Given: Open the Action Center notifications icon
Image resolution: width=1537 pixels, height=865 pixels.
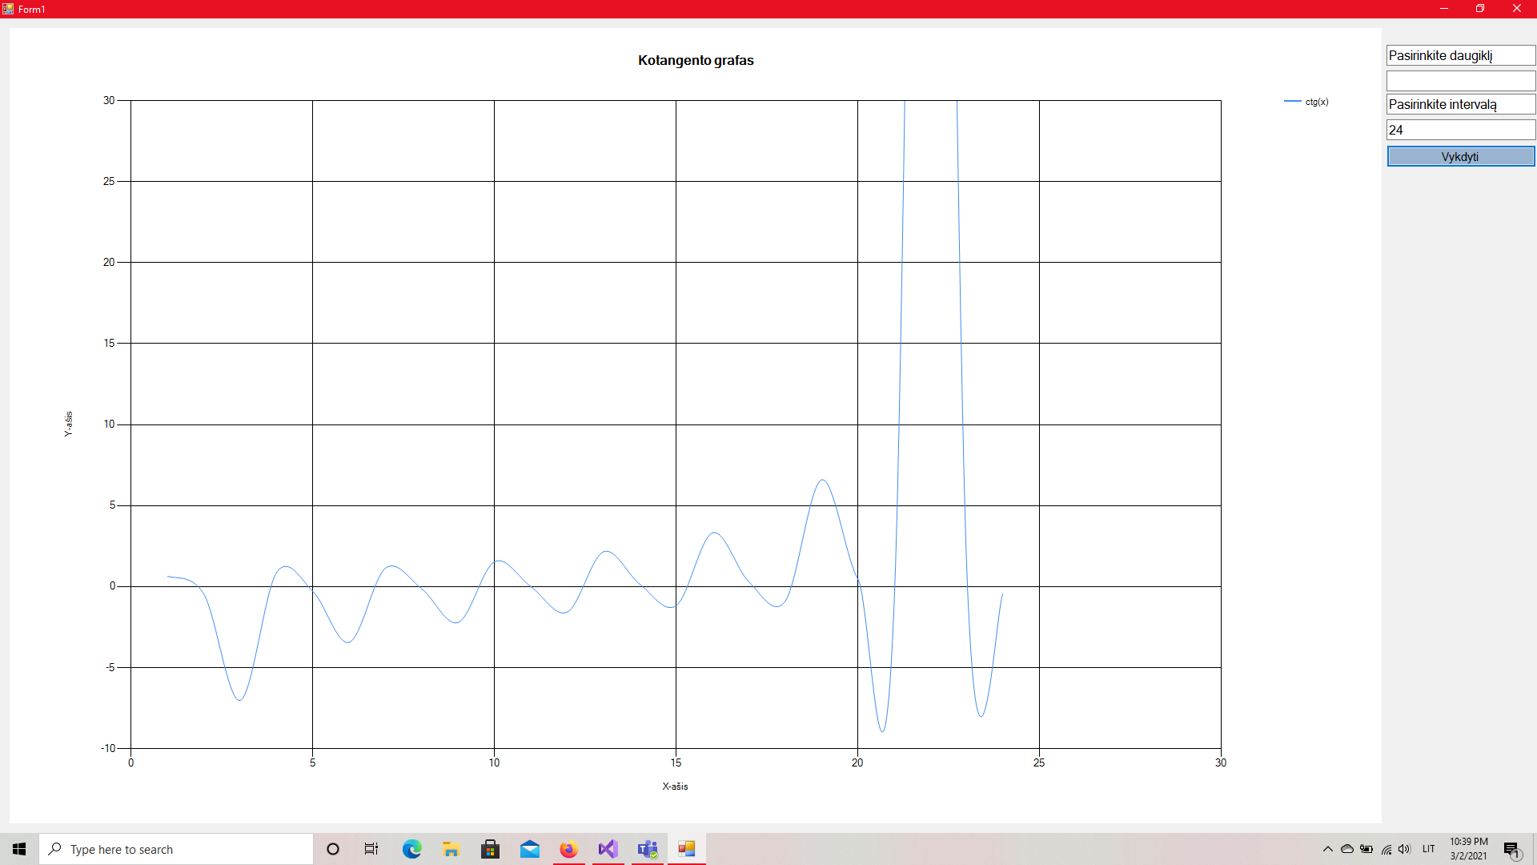Looking at the screenshot, I should [x=1511, y=850].
